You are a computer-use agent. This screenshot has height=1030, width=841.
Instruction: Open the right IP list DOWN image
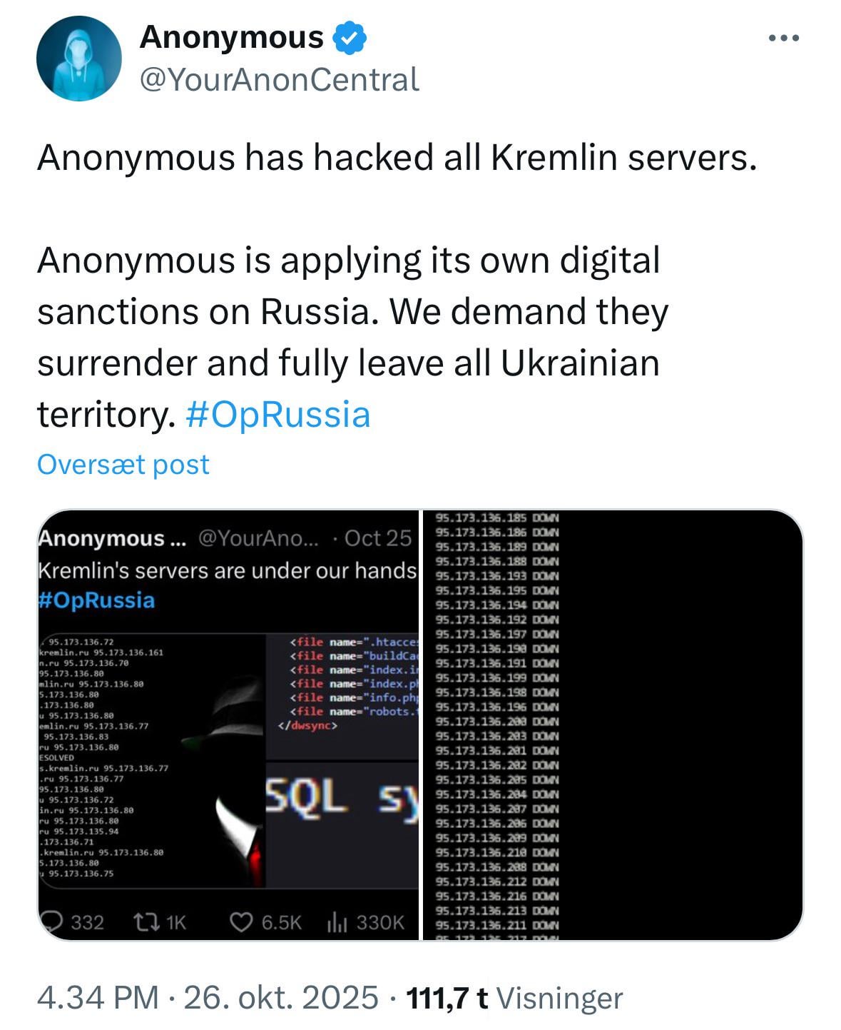[x=613, y=724]
